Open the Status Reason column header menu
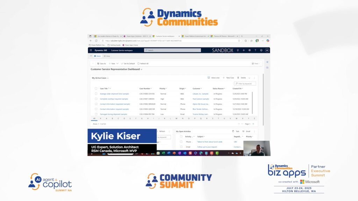 coord(219,88)
